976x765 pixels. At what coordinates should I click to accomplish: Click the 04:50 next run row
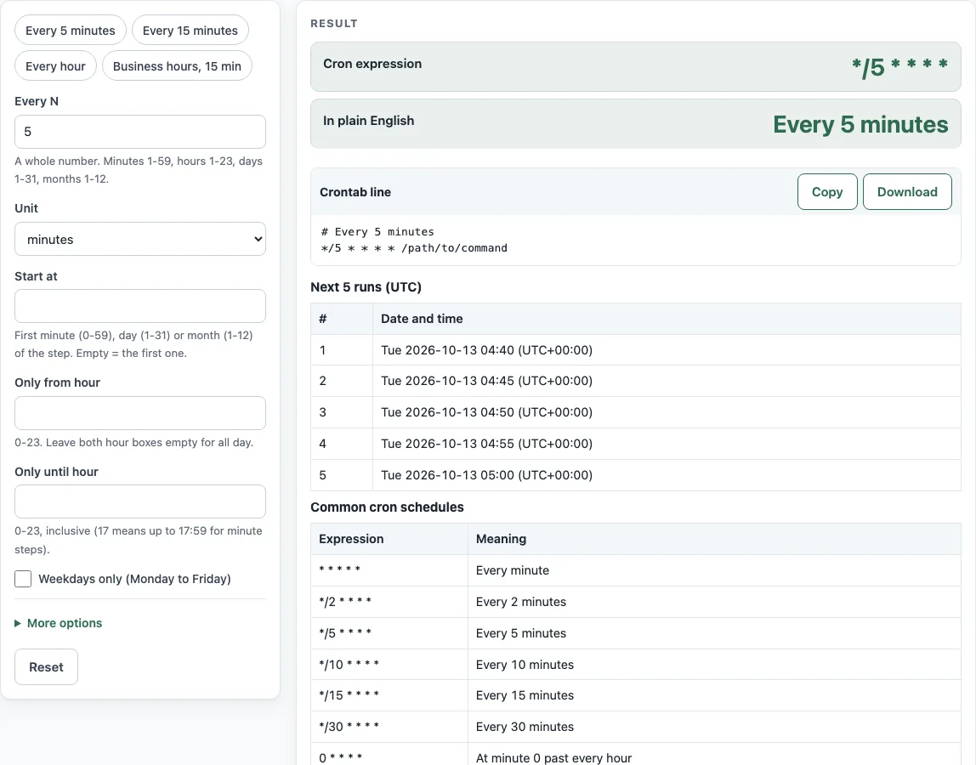tap(636, 412)
